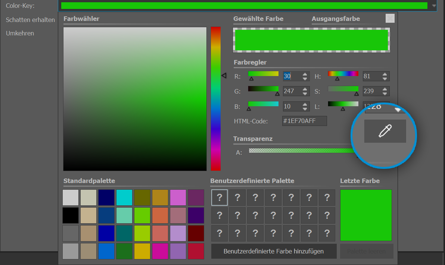Viewport: 445px width, 265px height.
Task: Click the Palette leeren button
Action: [366, 251]
